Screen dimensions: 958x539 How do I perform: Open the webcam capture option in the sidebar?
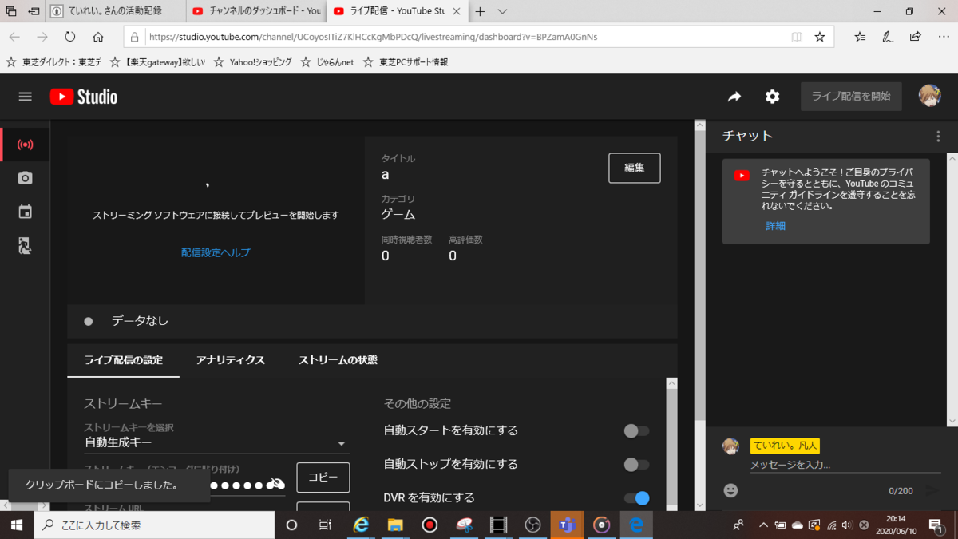click(x=25, y=178)
